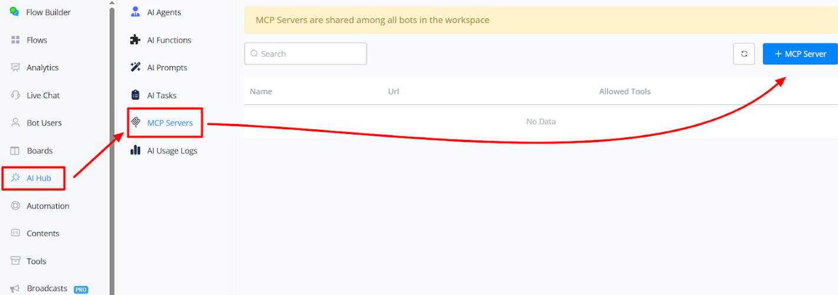Open Tools in the sidebar
838x295 pixels.
pyautogui.click(x=36, y=261)
